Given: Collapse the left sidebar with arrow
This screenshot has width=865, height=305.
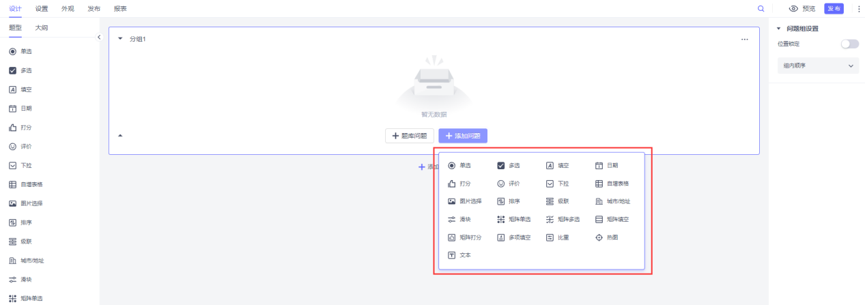Looking at the screenshot, I should point(99,37).
